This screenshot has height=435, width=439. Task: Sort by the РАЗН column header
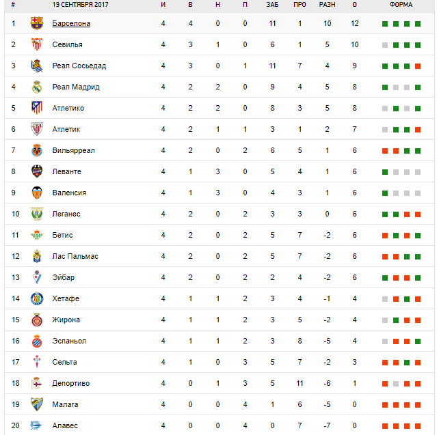pyautogui.click(x=327, y=4)
